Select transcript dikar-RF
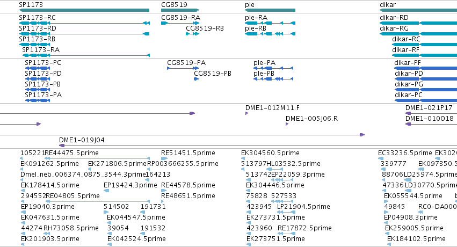 pos(405,50)
